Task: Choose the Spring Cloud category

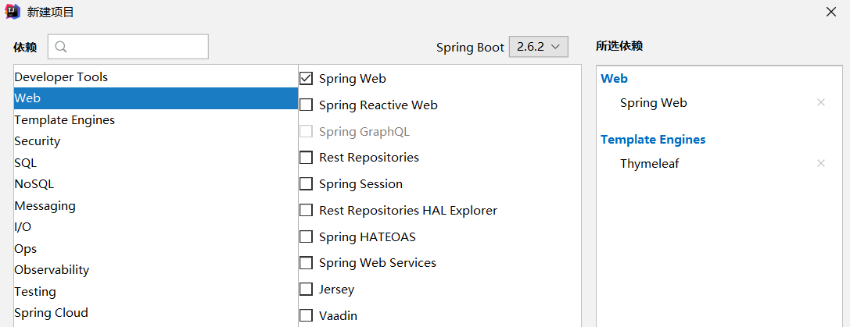Action: pos(156,313)
